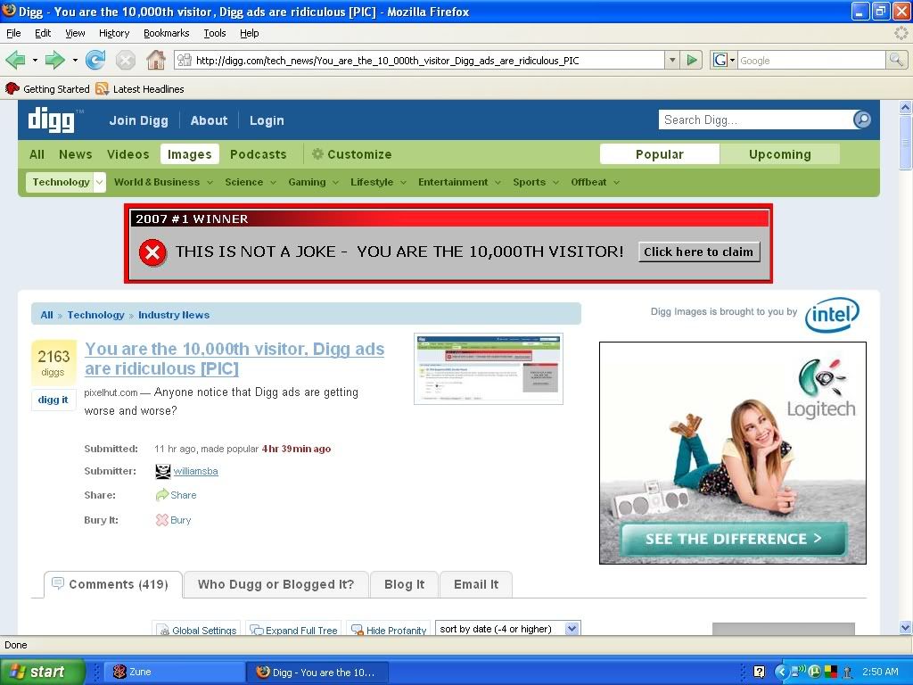
Task: Reload the page with the Reload icon
Action: pos(95,60)
